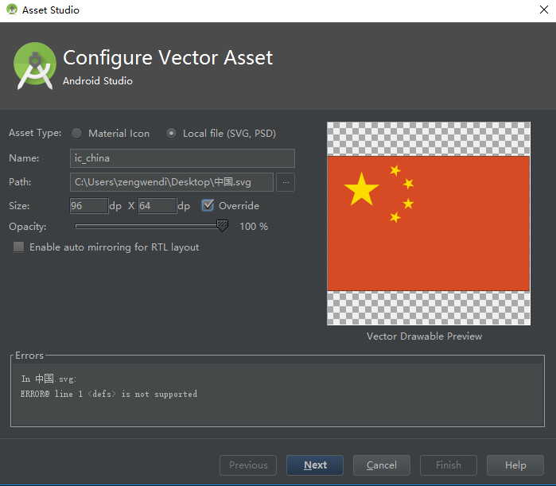The width and height of the screenshot is (556, 486).
Task: Click the Finish button
Action: 449,465
